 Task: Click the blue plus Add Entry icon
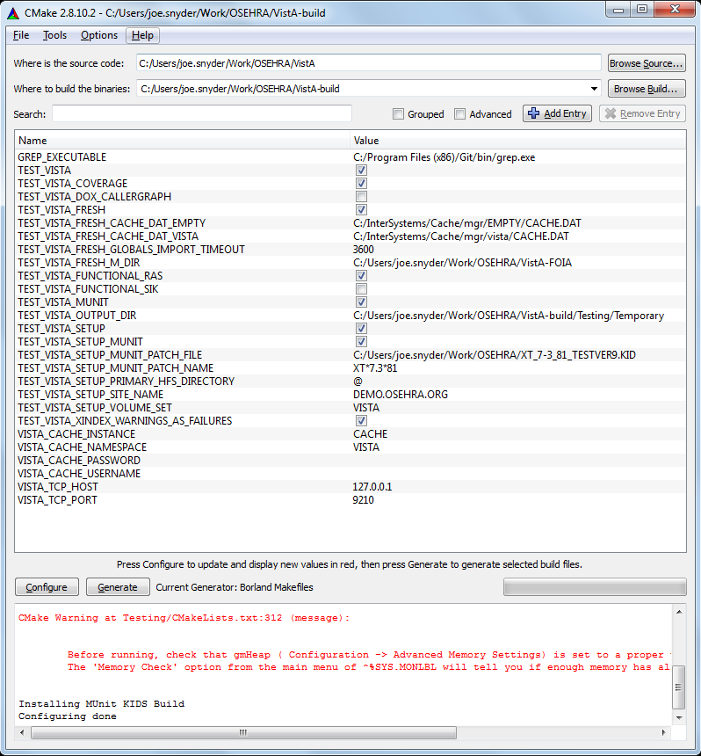(x=533, y=113)
